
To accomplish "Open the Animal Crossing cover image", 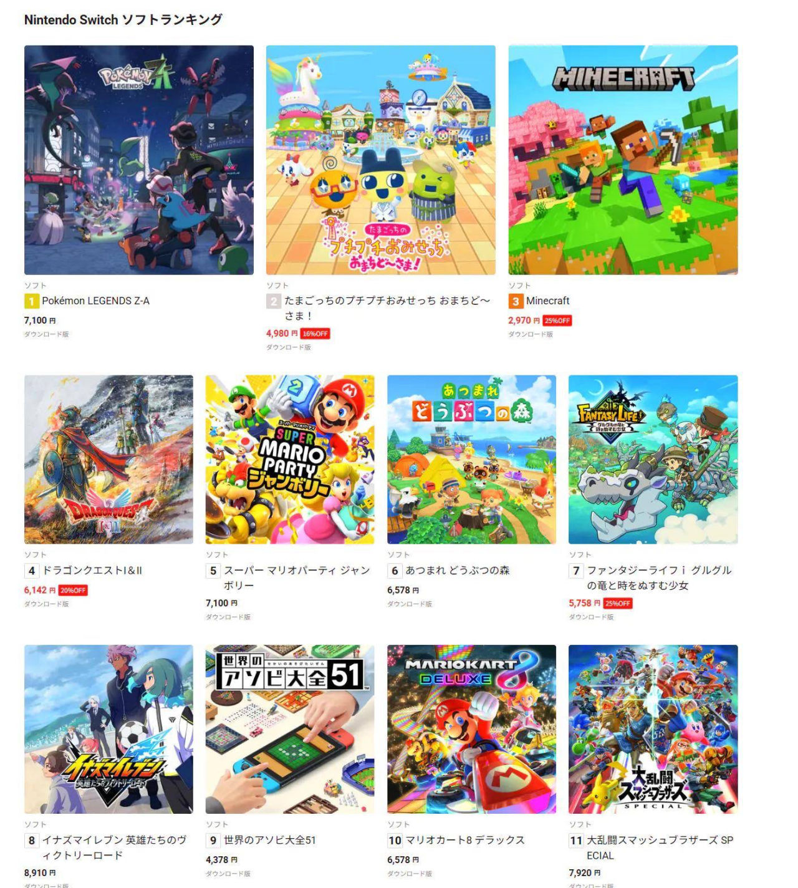I will [x=471, y=460].
